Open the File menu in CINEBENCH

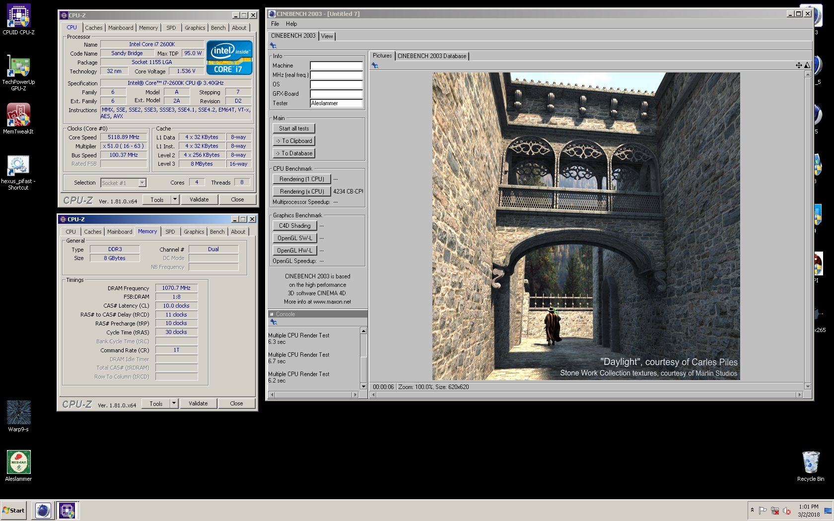click(x=275, y=24)
